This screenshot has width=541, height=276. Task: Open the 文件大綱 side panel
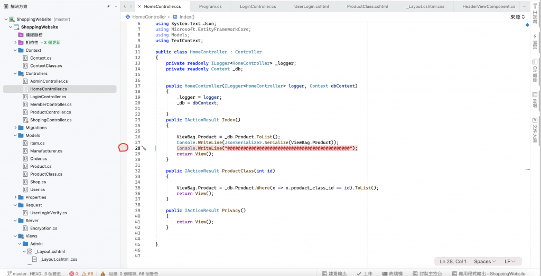pos(535,130)
